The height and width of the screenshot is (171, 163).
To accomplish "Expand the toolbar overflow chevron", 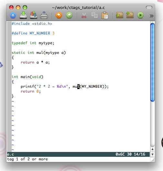I will pyautogui.click(x=152, y=16).
